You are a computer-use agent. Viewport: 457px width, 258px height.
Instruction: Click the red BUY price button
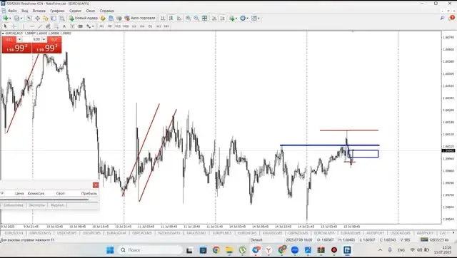46,48
